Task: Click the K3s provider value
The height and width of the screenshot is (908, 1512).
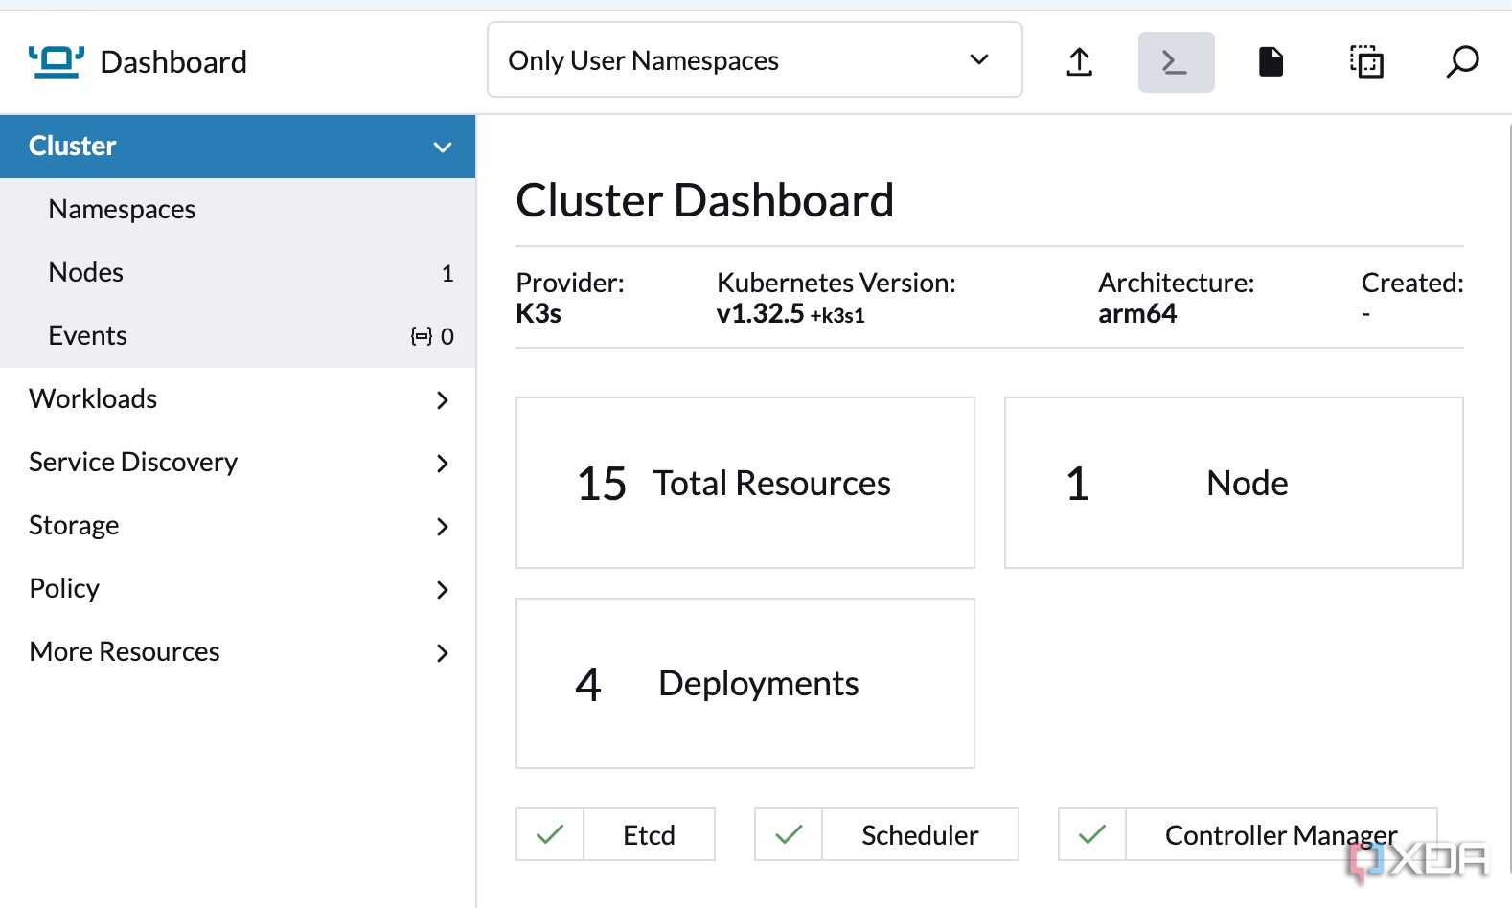Action: coord(538,314)
